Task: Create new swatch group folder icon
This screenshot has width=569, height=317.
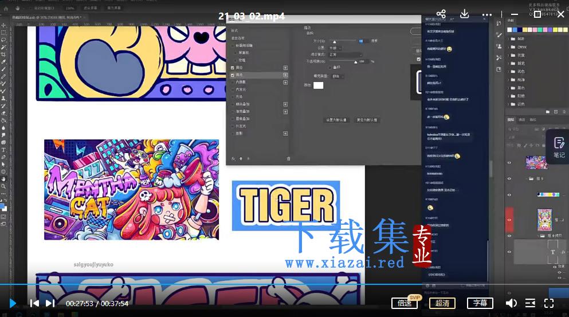Action: tap(548, 112)
